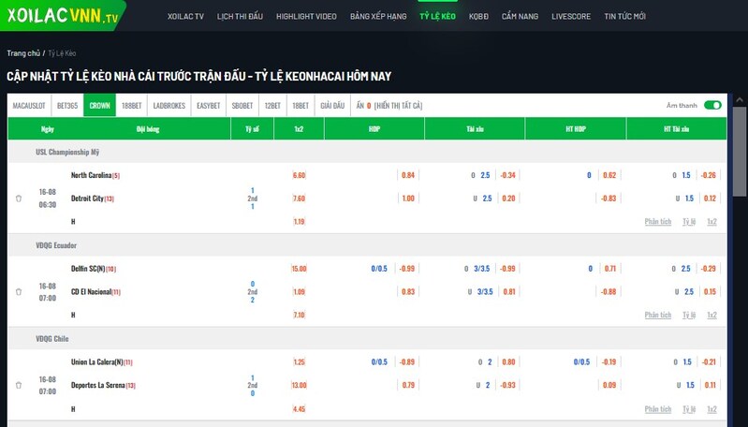Click 1x2 odds value 7.60
748x427 pixels.
pyautogui.click(x=299, y=199)
